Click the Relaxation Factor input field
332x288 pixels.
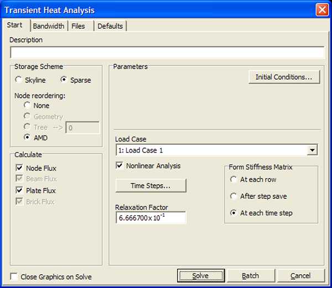151,218
